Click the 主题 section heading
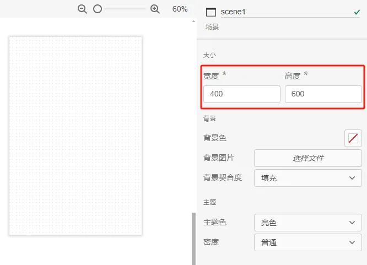This screenshot has width=367, height=265. coord(209,202)
